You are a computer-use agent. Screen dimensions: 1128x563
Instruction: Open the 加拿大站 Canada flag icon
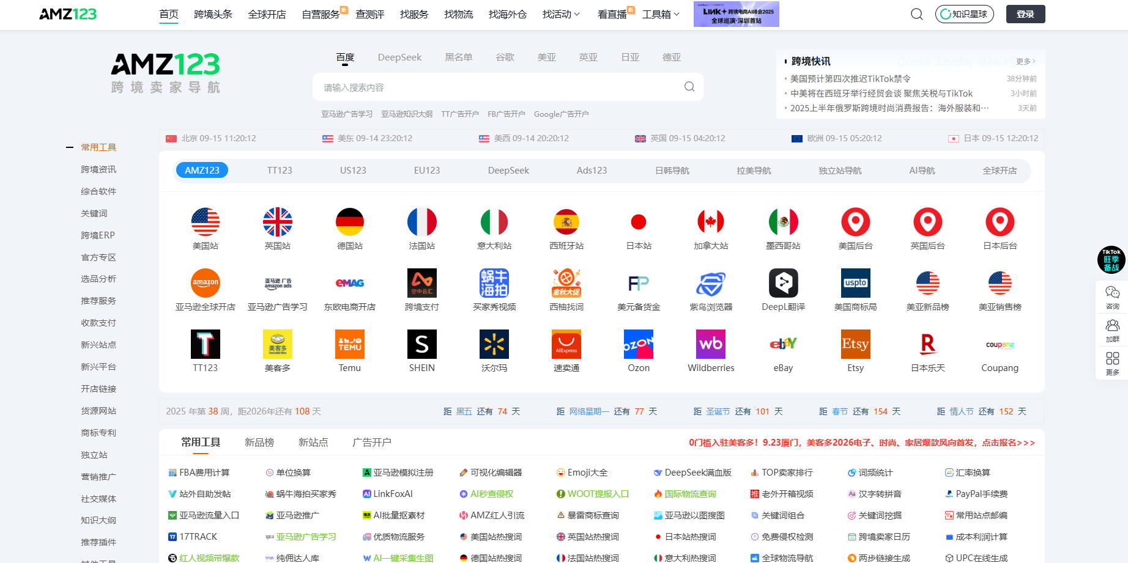pyautogui.click(x=711, y=222)
